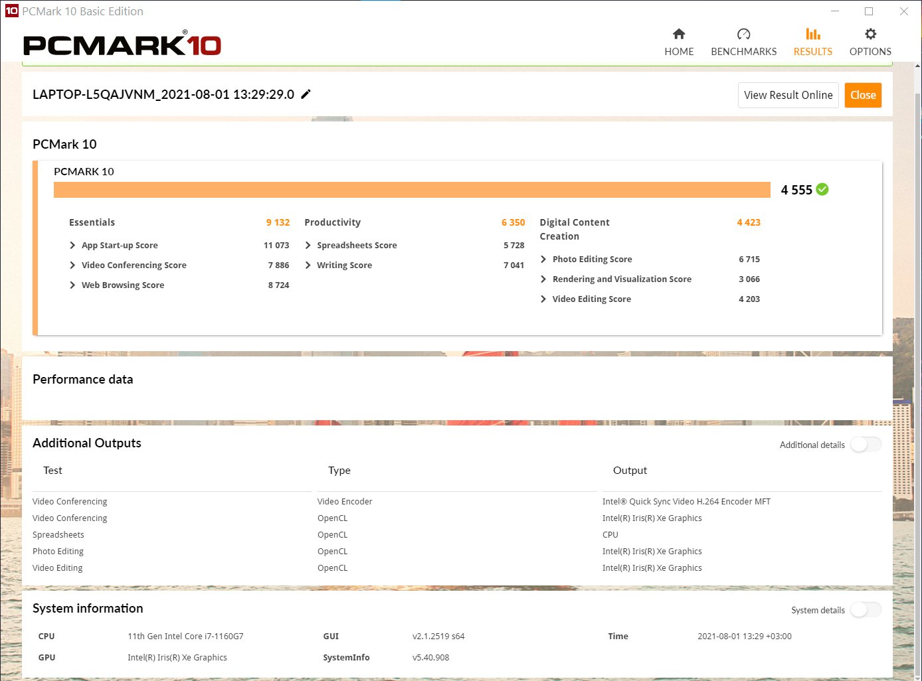
Task: Click Intel Quick Sync Video H.264 Encoder MFT
Action: 686,502
